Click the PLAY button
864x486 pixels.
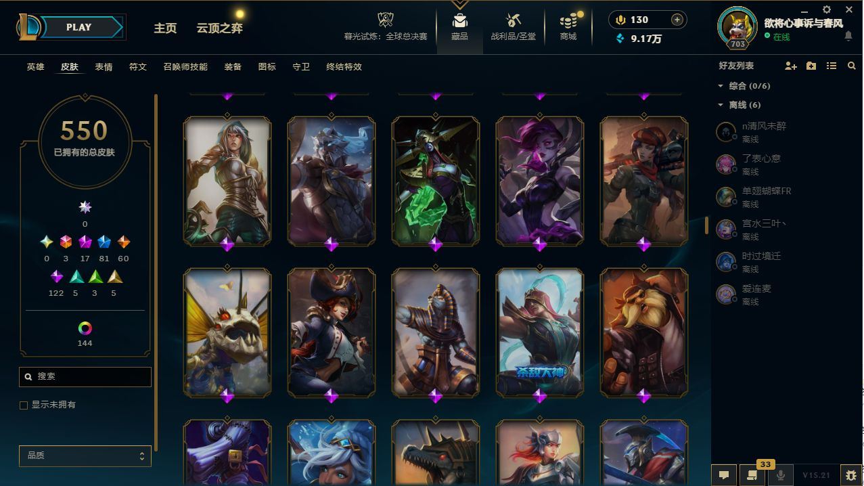[x=80, y=27]
